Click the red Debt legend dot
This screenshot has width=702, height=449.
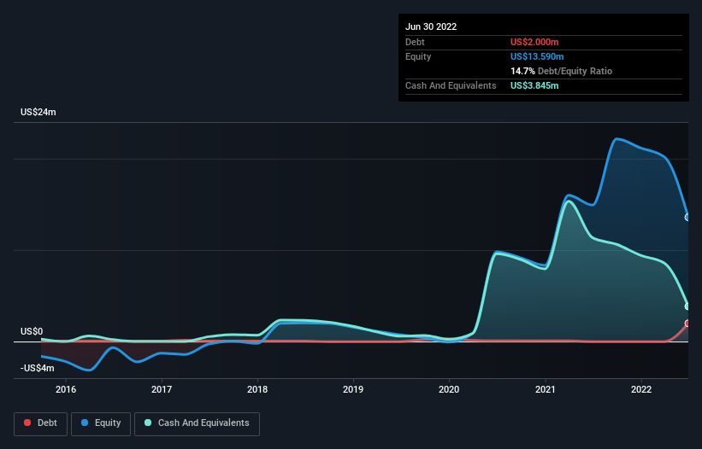(x=27, y=423)
